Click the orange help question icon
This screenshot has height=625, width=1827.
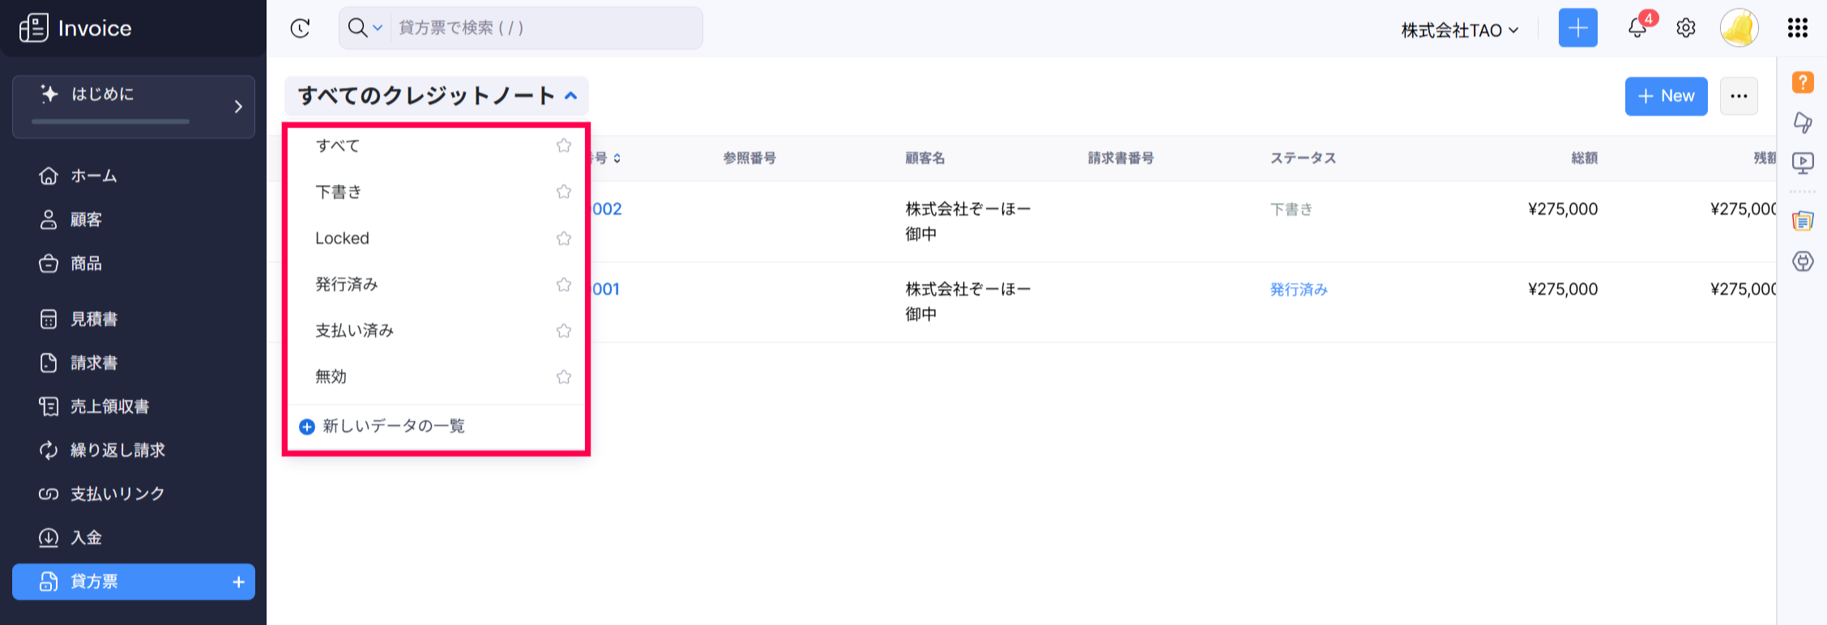[1803, 82]
